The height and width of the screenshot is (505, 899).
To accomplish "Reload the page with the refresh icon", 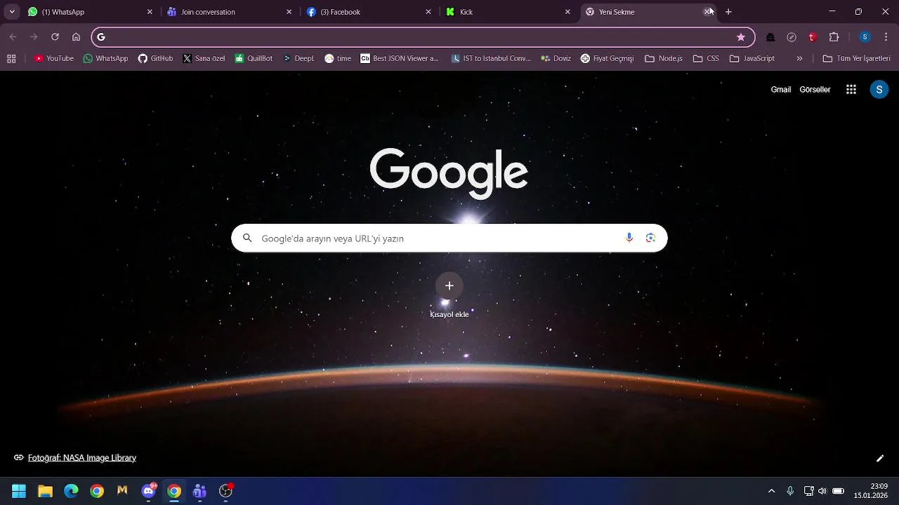I will pyautogui.click(x=55, y=37).
